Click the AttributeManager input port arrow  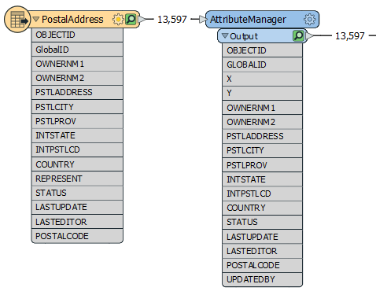click(203, 19)
